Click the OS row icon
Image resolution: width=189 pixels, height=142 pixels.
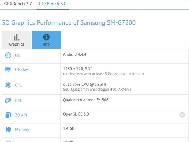click(8, 55)
